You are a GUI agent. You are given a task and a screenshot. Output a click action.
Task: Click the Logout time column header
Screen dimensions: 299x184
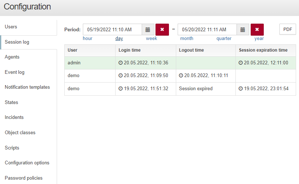(206, 50)
